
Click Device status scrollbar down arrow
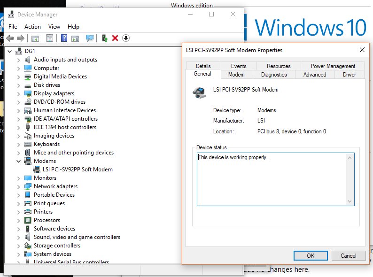click(x=350, y=201)
